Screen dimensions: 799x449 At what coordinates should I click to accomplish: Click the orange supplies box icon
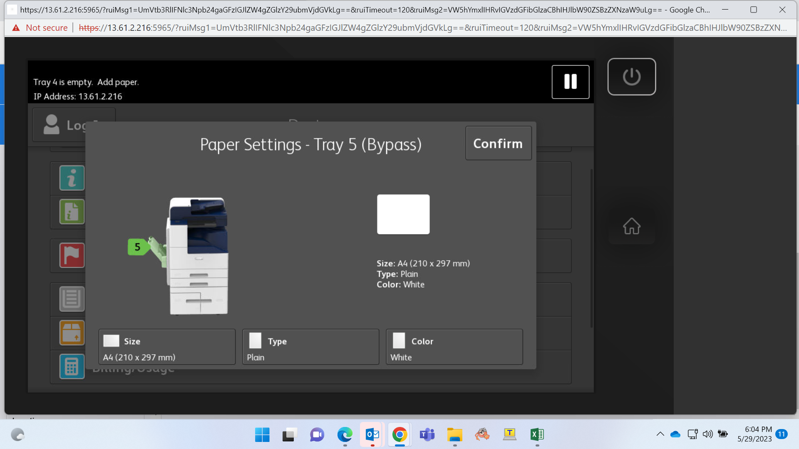[72, 333]
